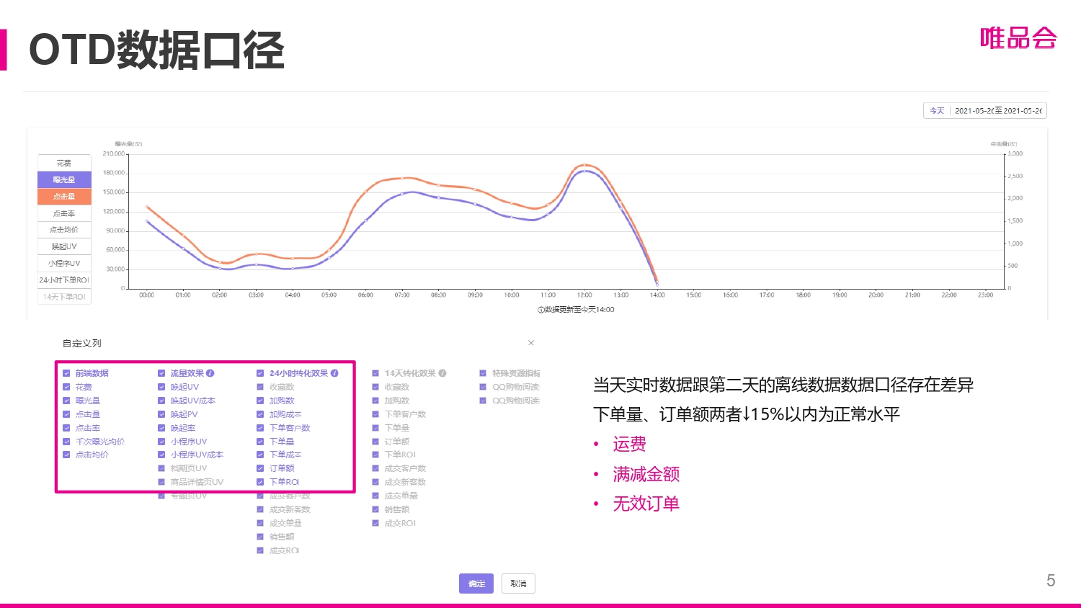This screenshot has height=608, width=1081.
Task: Click the 唯品会 logo
Action: pos(1018,37)
